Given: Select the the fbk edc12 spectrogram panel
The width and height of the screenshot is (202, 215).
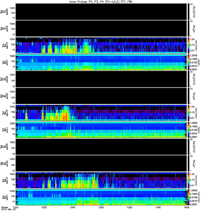Looking at the screenshot, I should (x=101, y=180).
